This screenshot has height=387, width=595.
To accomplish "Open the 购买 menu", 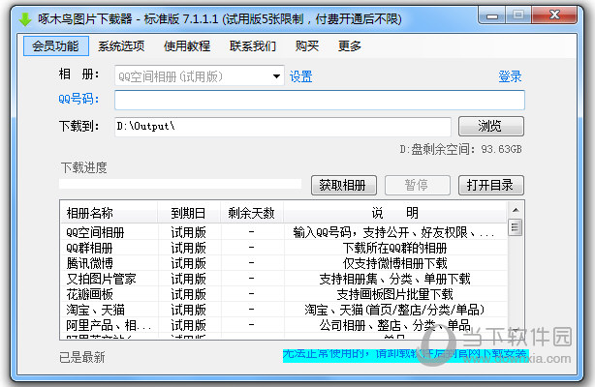I will [307, 45].
